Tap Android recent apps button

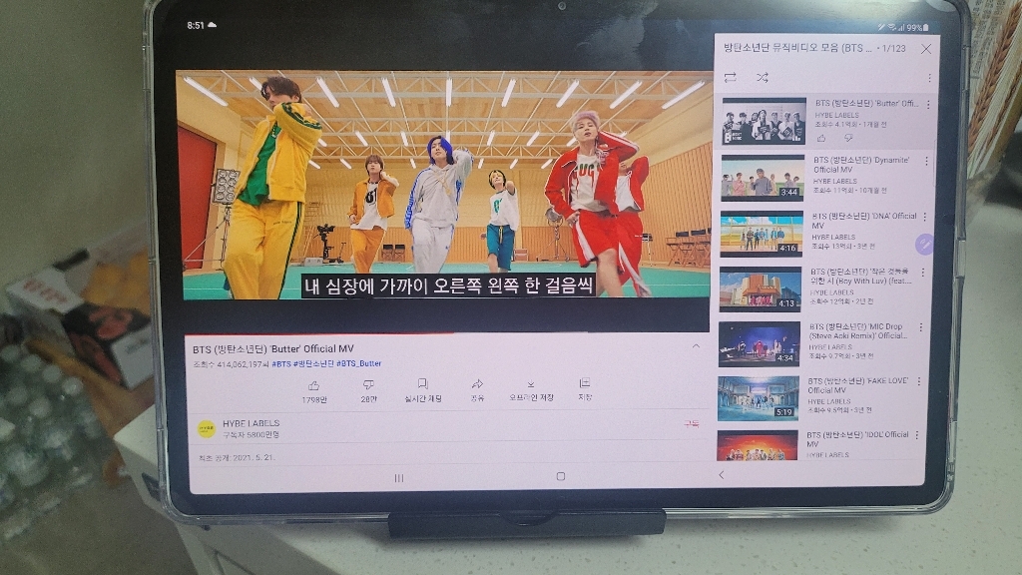point(399,478)
